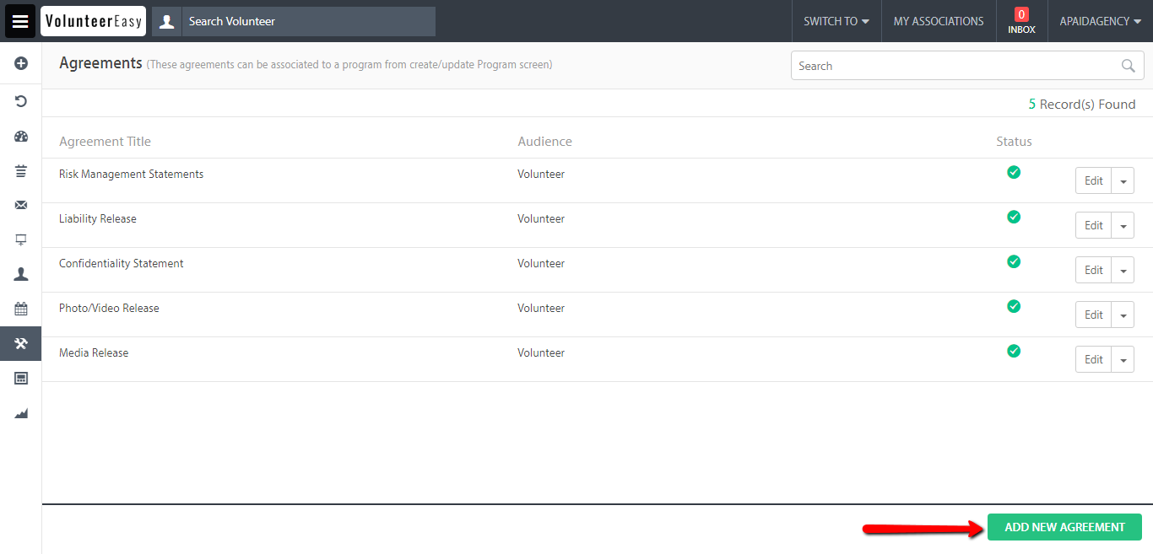
Task: Click Volunteer audience in Risk Management Statements row
Action: 541,175
